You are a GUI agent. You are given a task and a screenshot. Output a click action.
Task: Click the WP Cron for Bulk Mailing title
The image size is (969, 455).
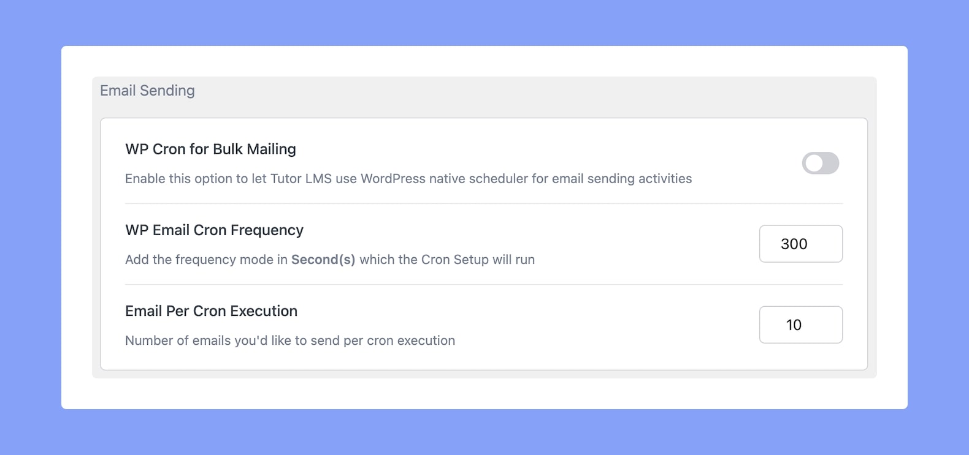pos(210,149)
